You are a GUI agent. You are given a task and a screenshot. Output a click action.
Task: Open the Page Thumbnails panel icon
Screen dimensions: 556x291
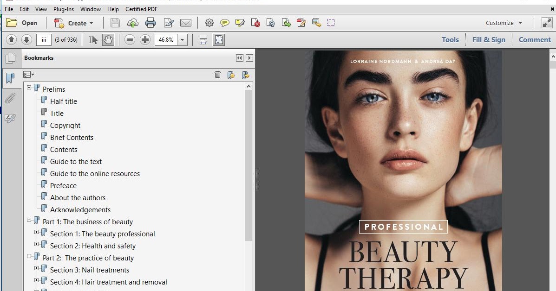tap(11, 57)
